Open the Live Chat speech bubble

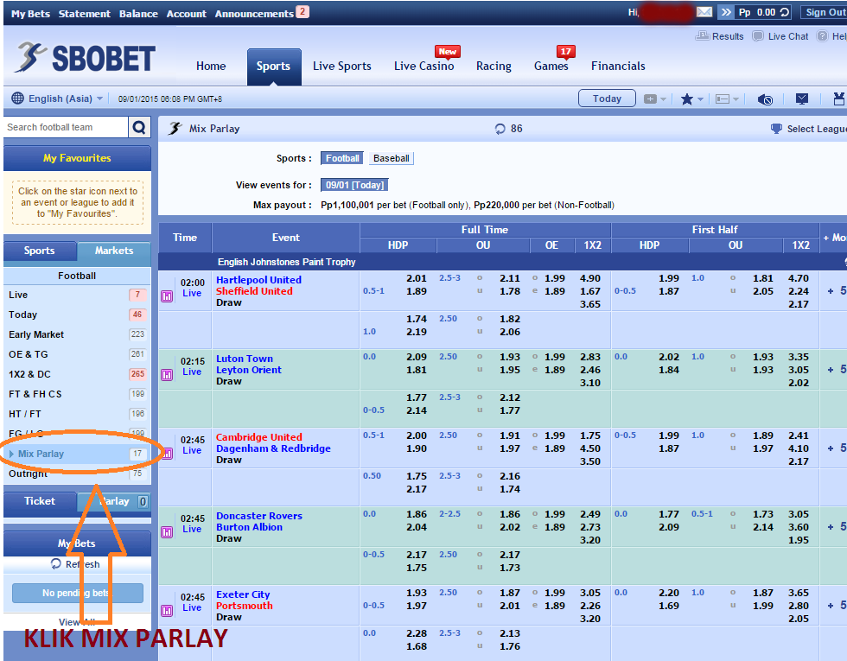(758, 36)
